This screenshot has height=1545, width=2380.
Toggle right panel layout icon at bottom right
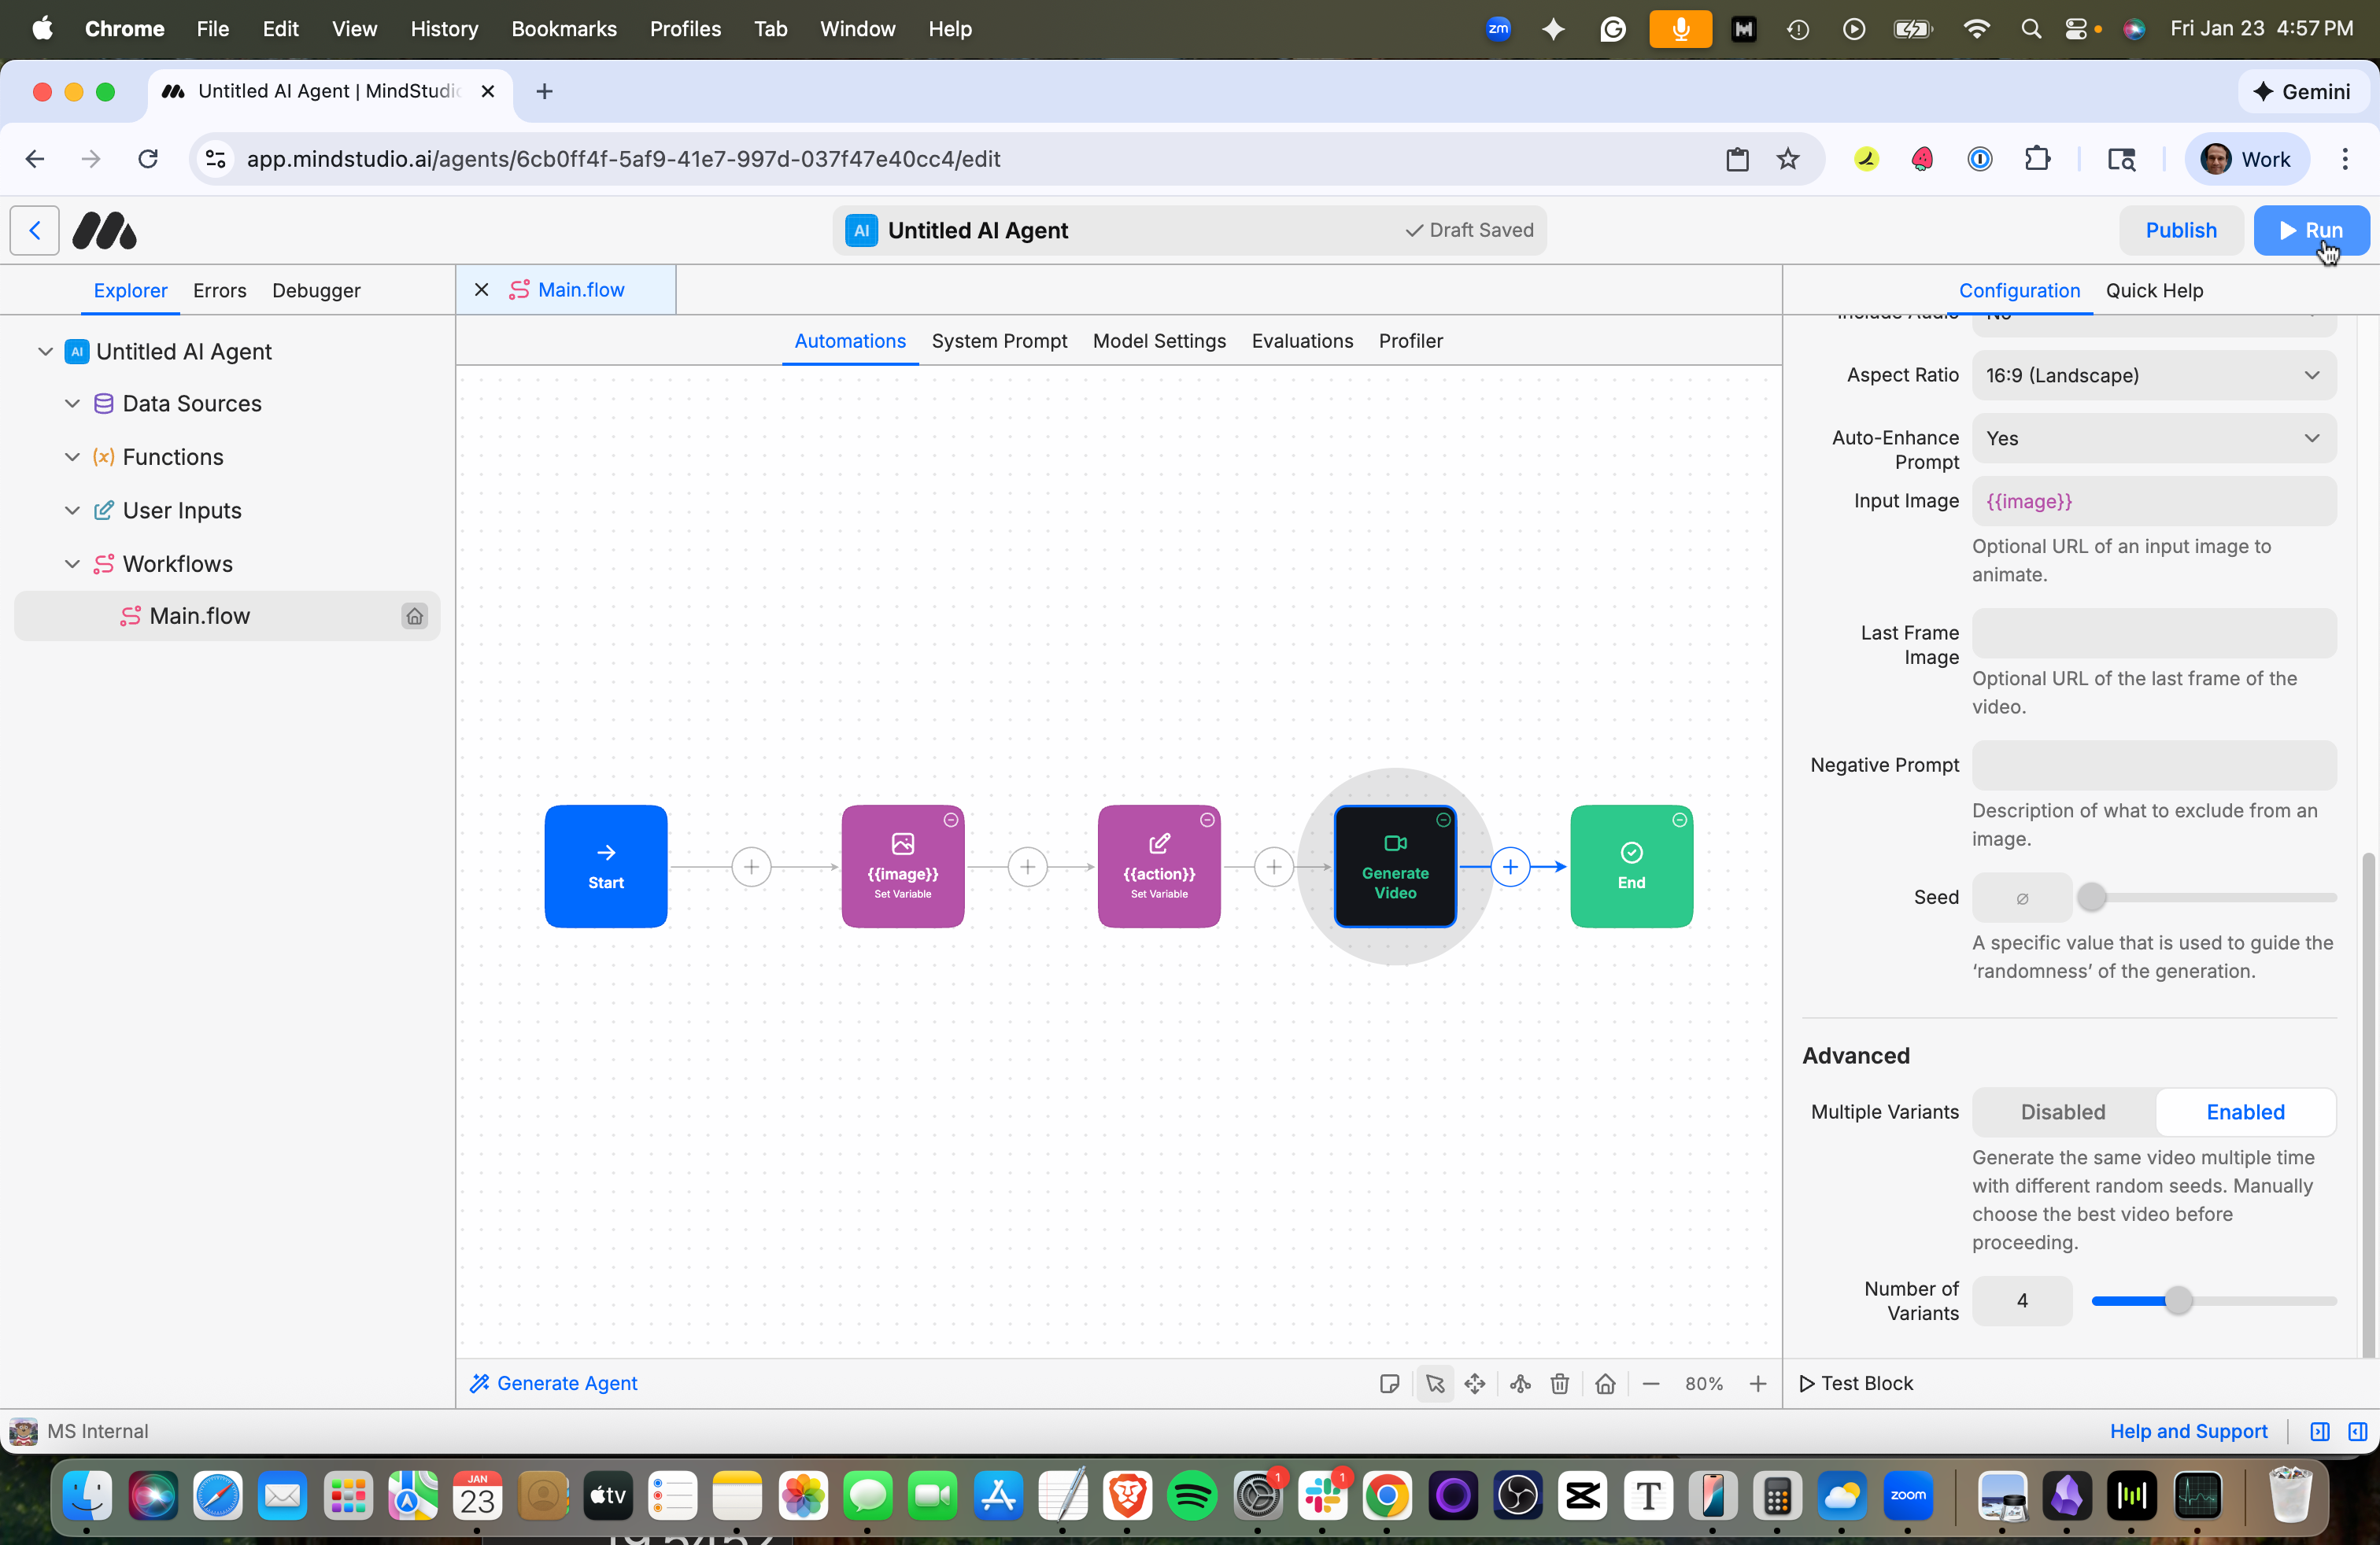point(2358,1431)
